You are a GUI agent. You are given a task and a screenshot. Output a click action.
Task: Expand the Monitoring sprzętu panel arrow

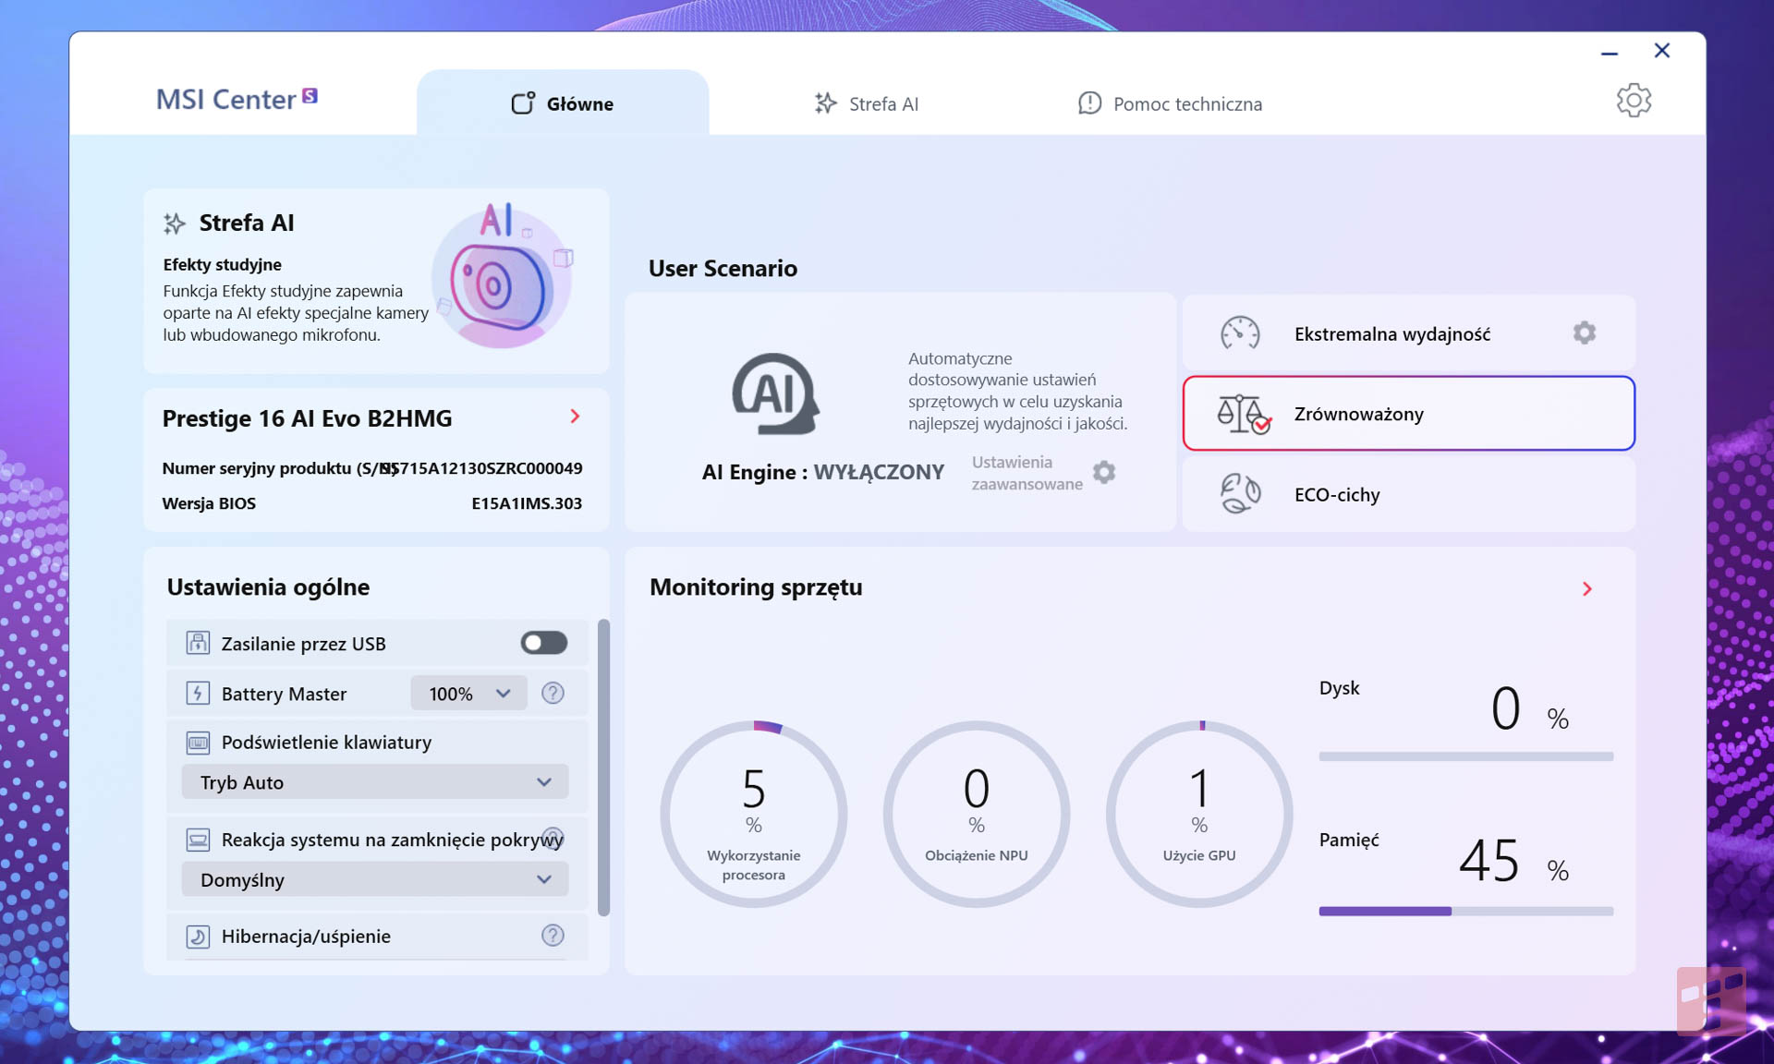[x=1587, y=588]
